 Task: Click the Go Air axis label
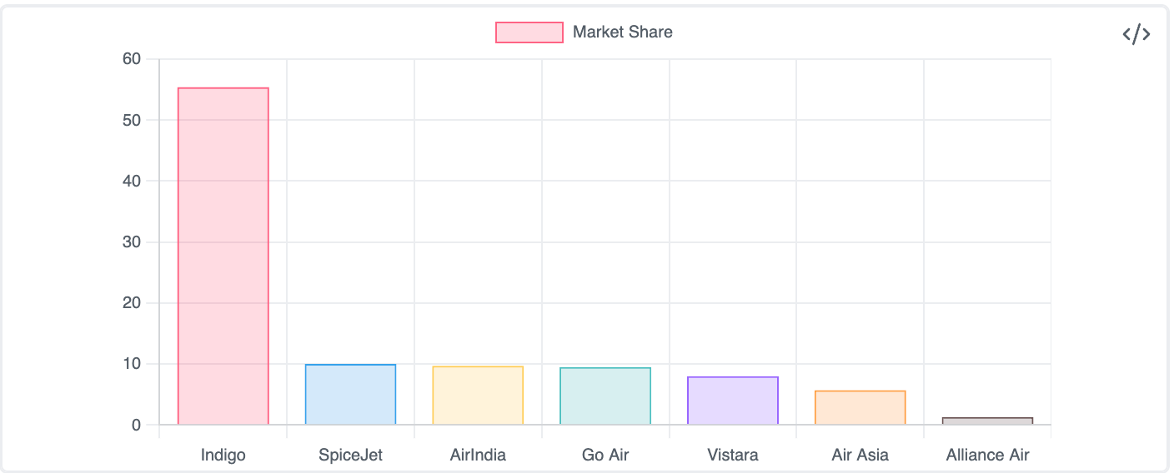pyautogui.click(x=605, y=456)
